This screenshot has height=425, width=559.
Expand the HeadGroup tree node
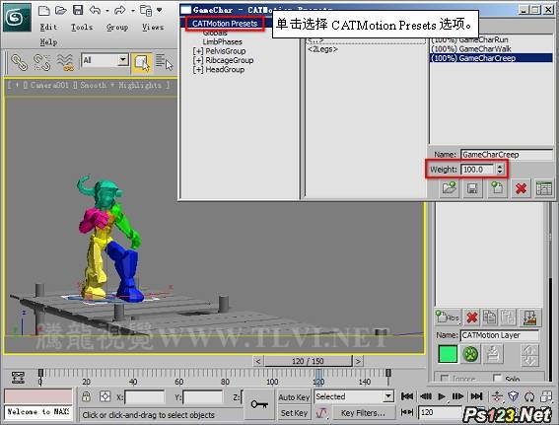point(198,70)
